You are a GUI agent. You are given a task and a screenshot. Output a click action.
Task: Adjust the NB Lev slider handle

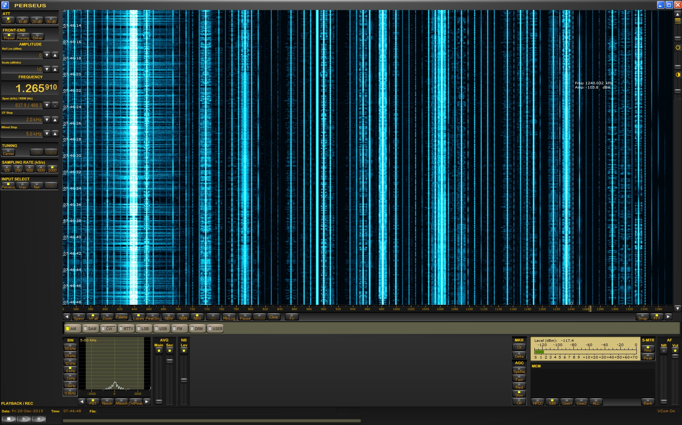click(x=184, y=380)
